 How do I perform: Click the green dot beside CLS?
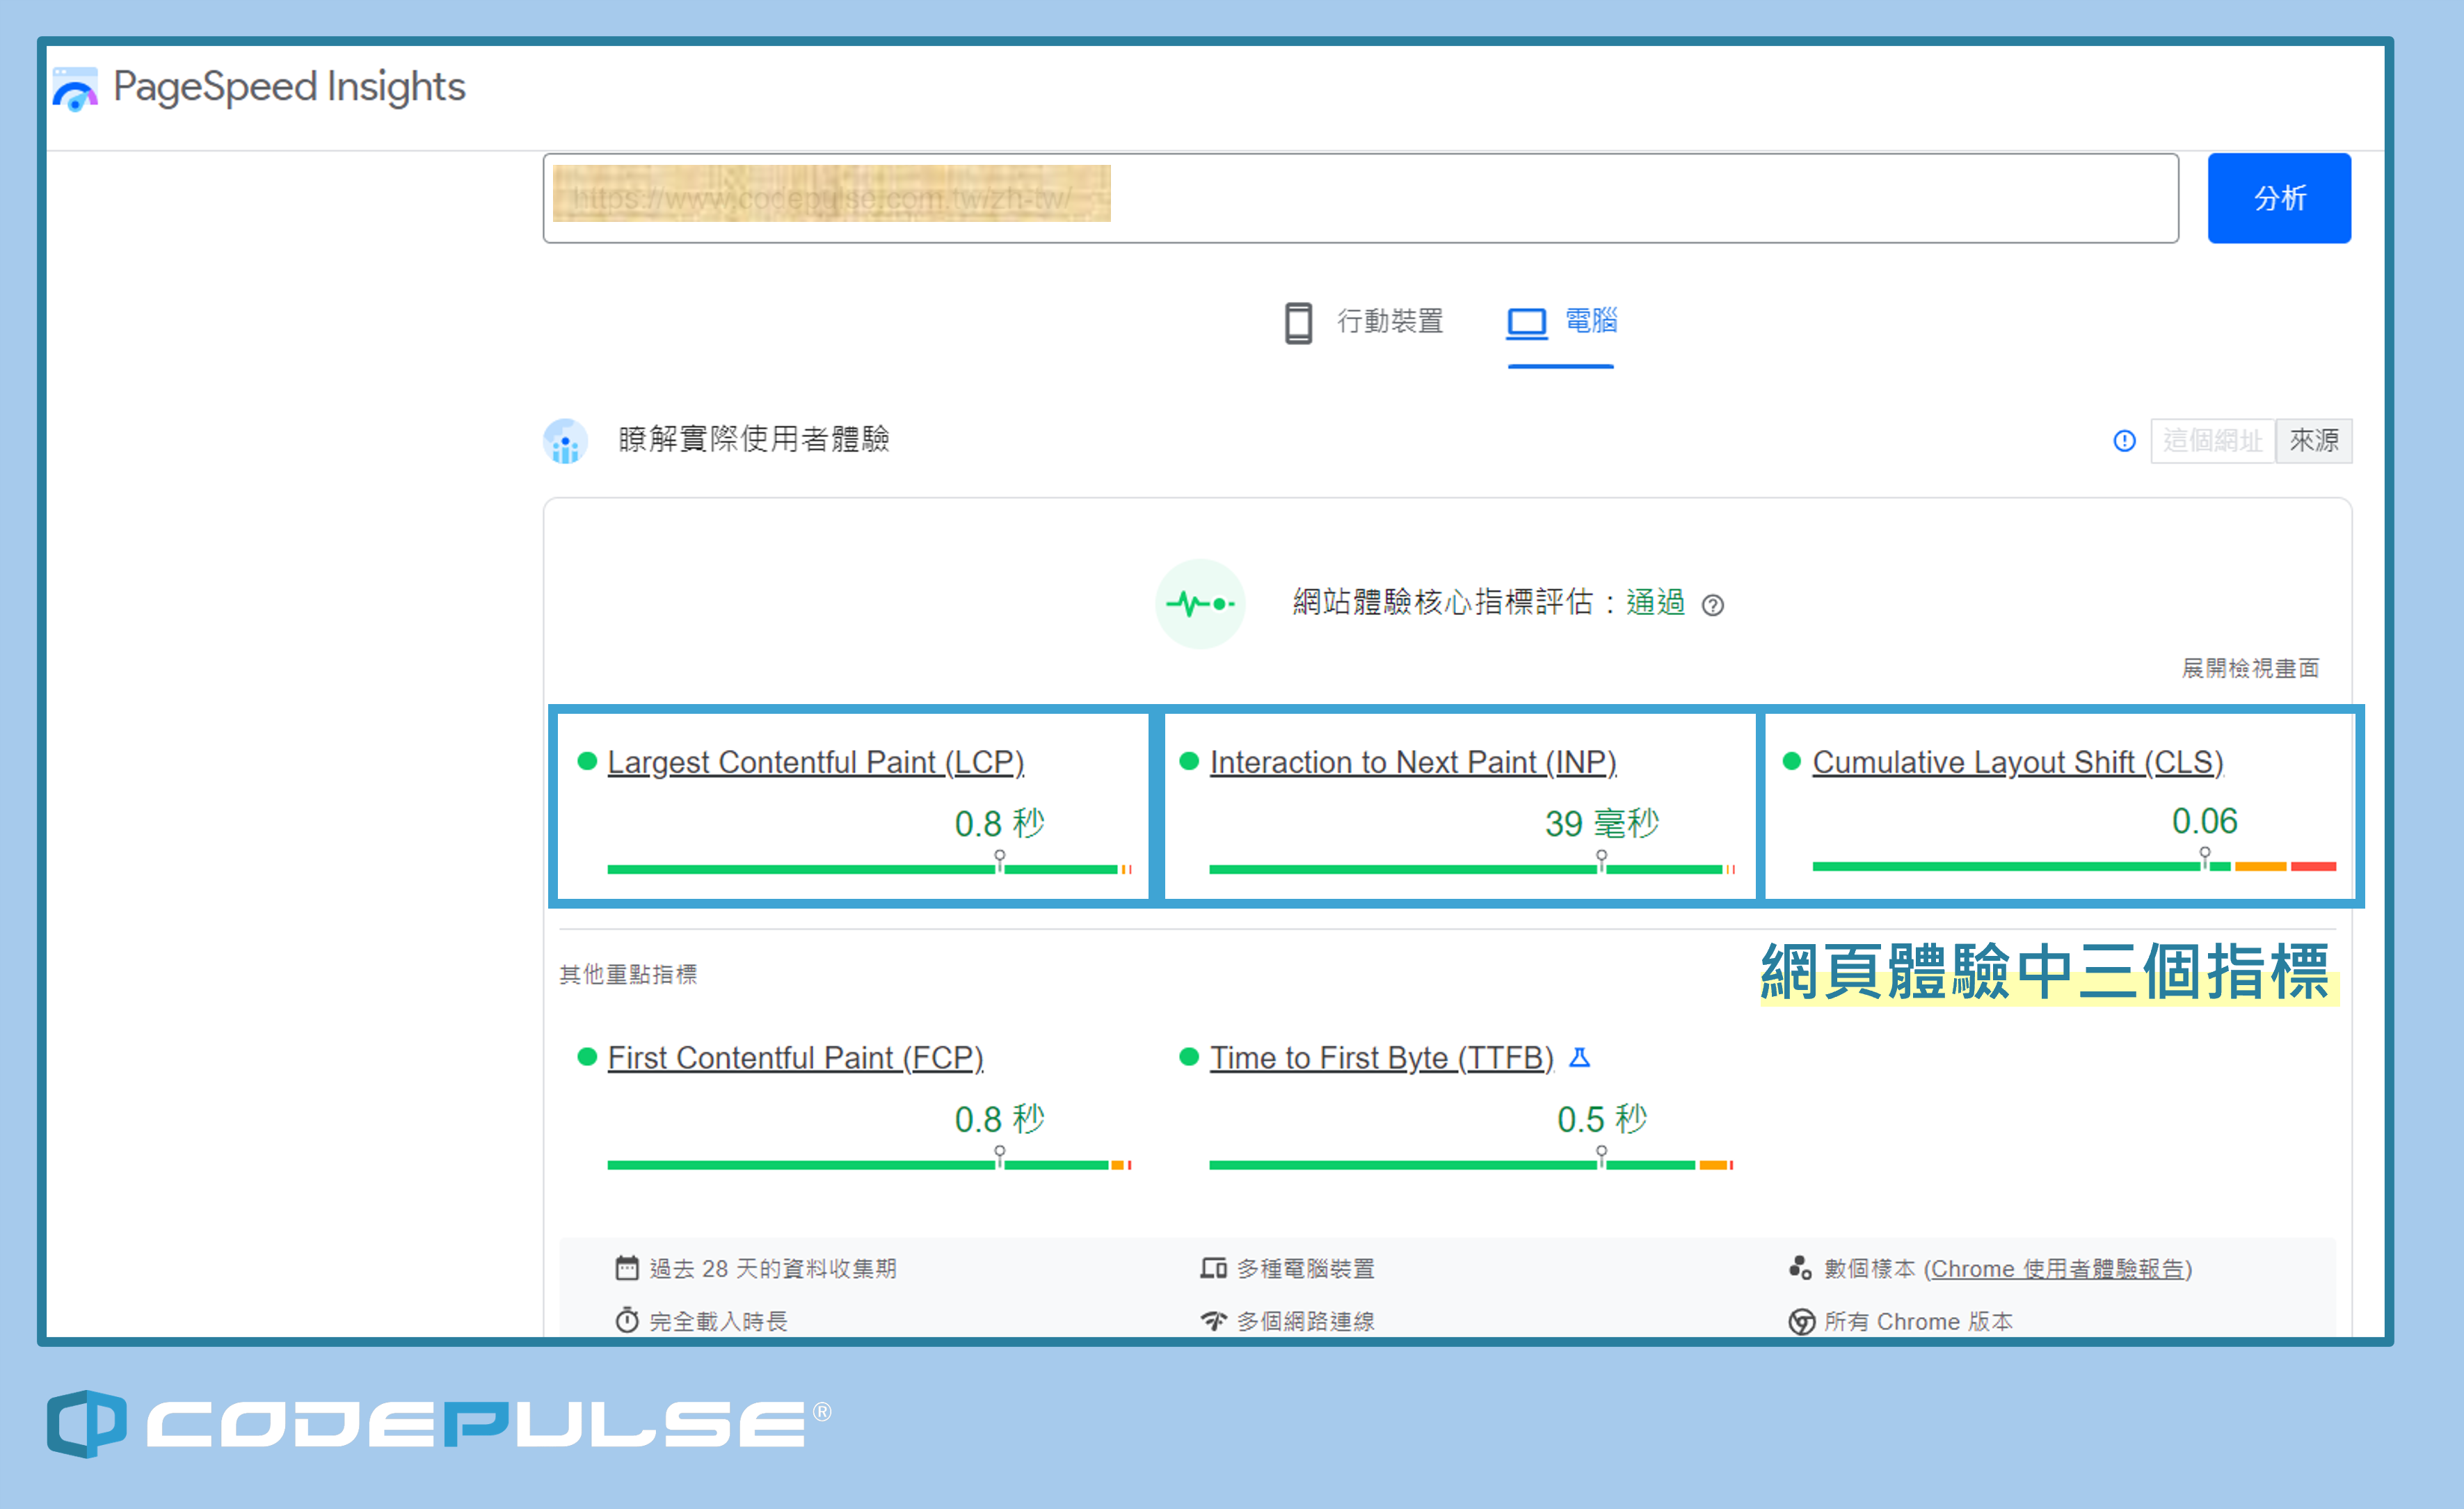pos(1791,762)
